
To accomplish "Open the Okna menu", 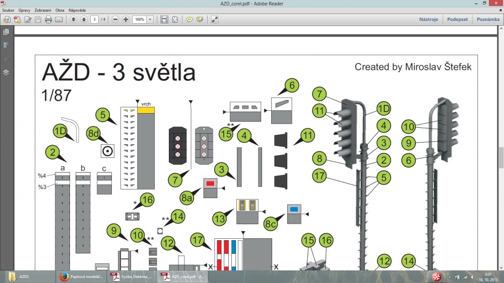I will click(60, 10).
